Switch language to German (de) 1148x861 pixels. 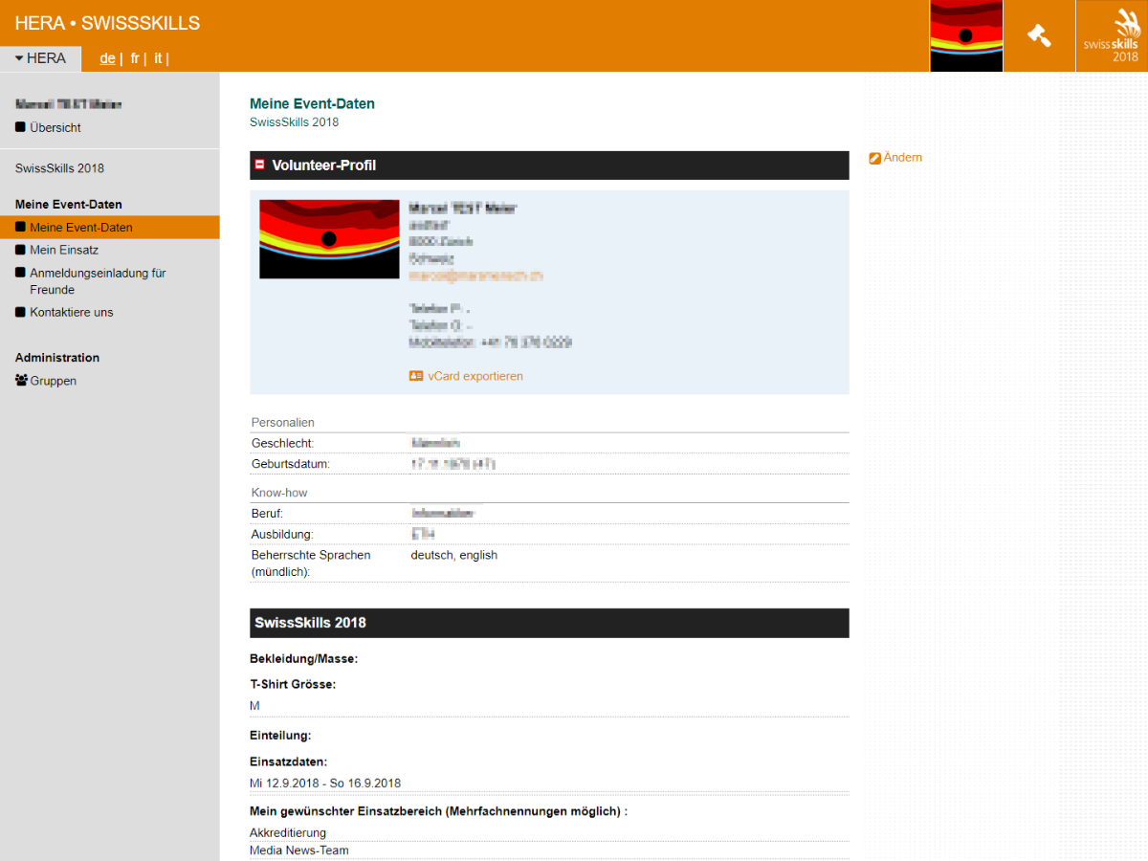point(107,58)
